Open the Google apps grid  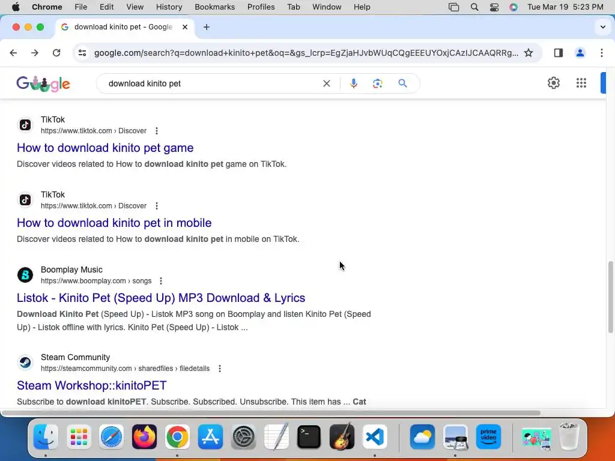tap(581, 83)
